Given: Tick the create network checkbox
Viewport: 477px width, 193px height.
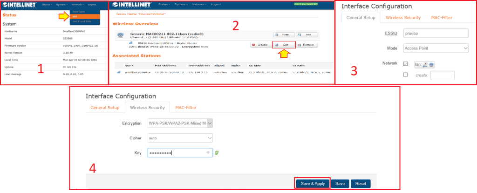Looking at the screenshot, I should click(x=405, y=75).
